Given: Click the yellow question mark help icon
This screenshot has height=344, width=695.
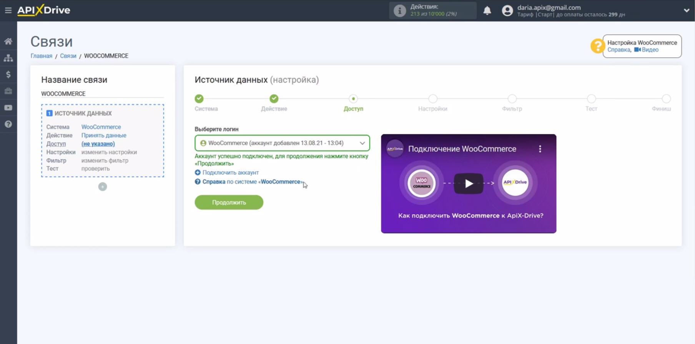Looking at the screenshot, I should pyautogui.click(x=597, y=46).
